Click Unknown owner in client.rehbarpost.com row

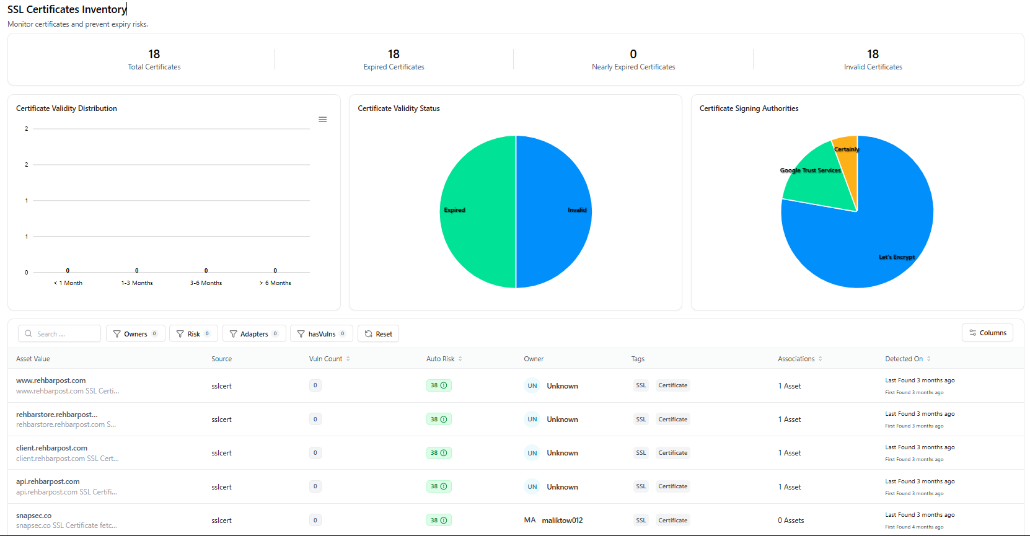[562, 453]
